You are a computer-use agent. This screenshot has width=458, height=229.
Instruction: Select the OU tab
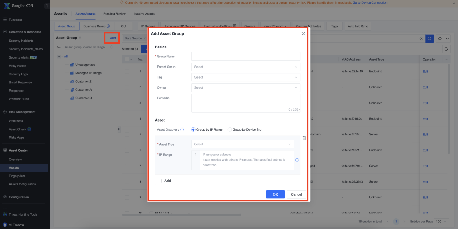[123, 26]
